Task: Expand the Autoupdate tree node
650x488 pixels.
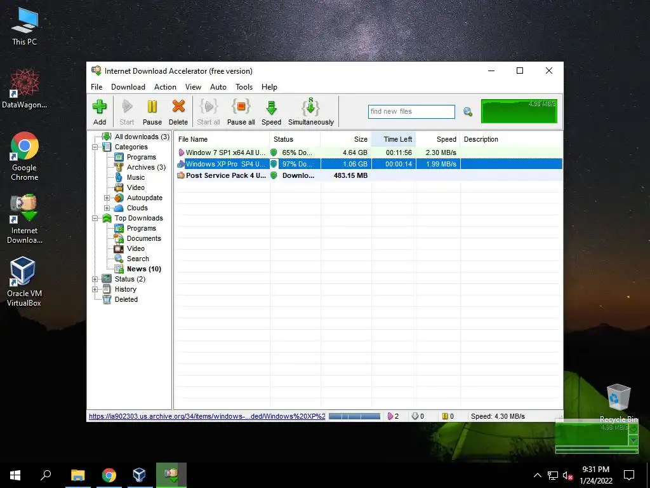Action: 107,198
